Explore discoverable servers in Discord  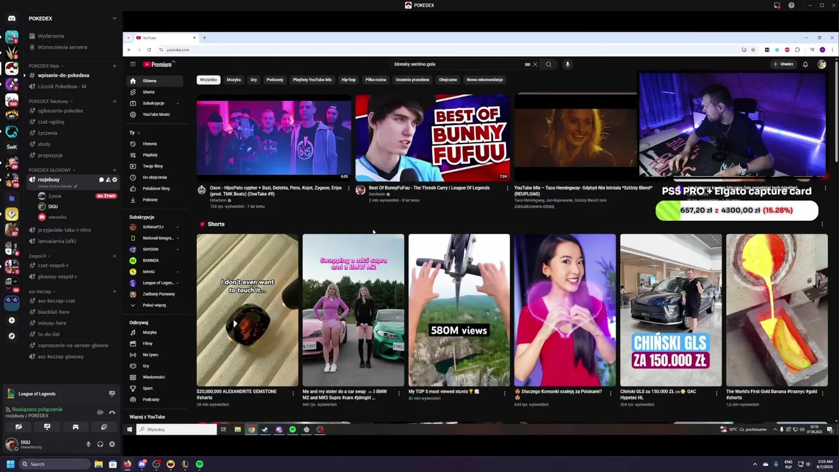tap(11, 336)
